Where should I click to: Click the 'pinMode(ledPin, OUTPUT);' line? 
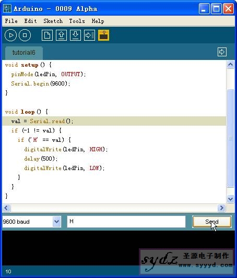(x=49, y=74)
